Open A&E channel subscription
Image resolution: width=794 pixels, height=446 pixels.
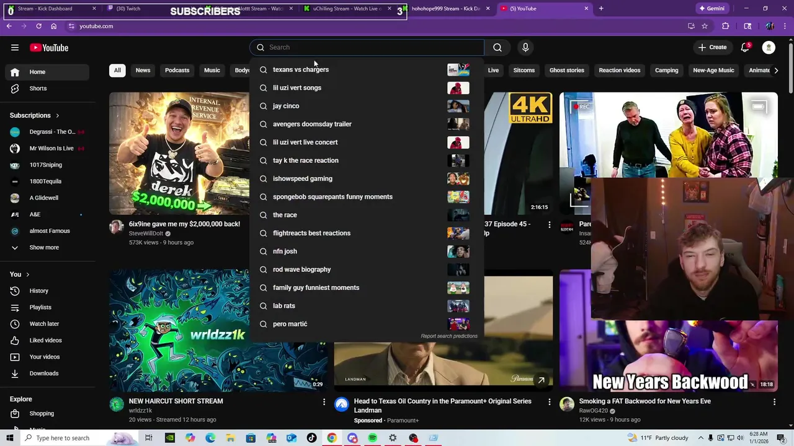point(47,214)
